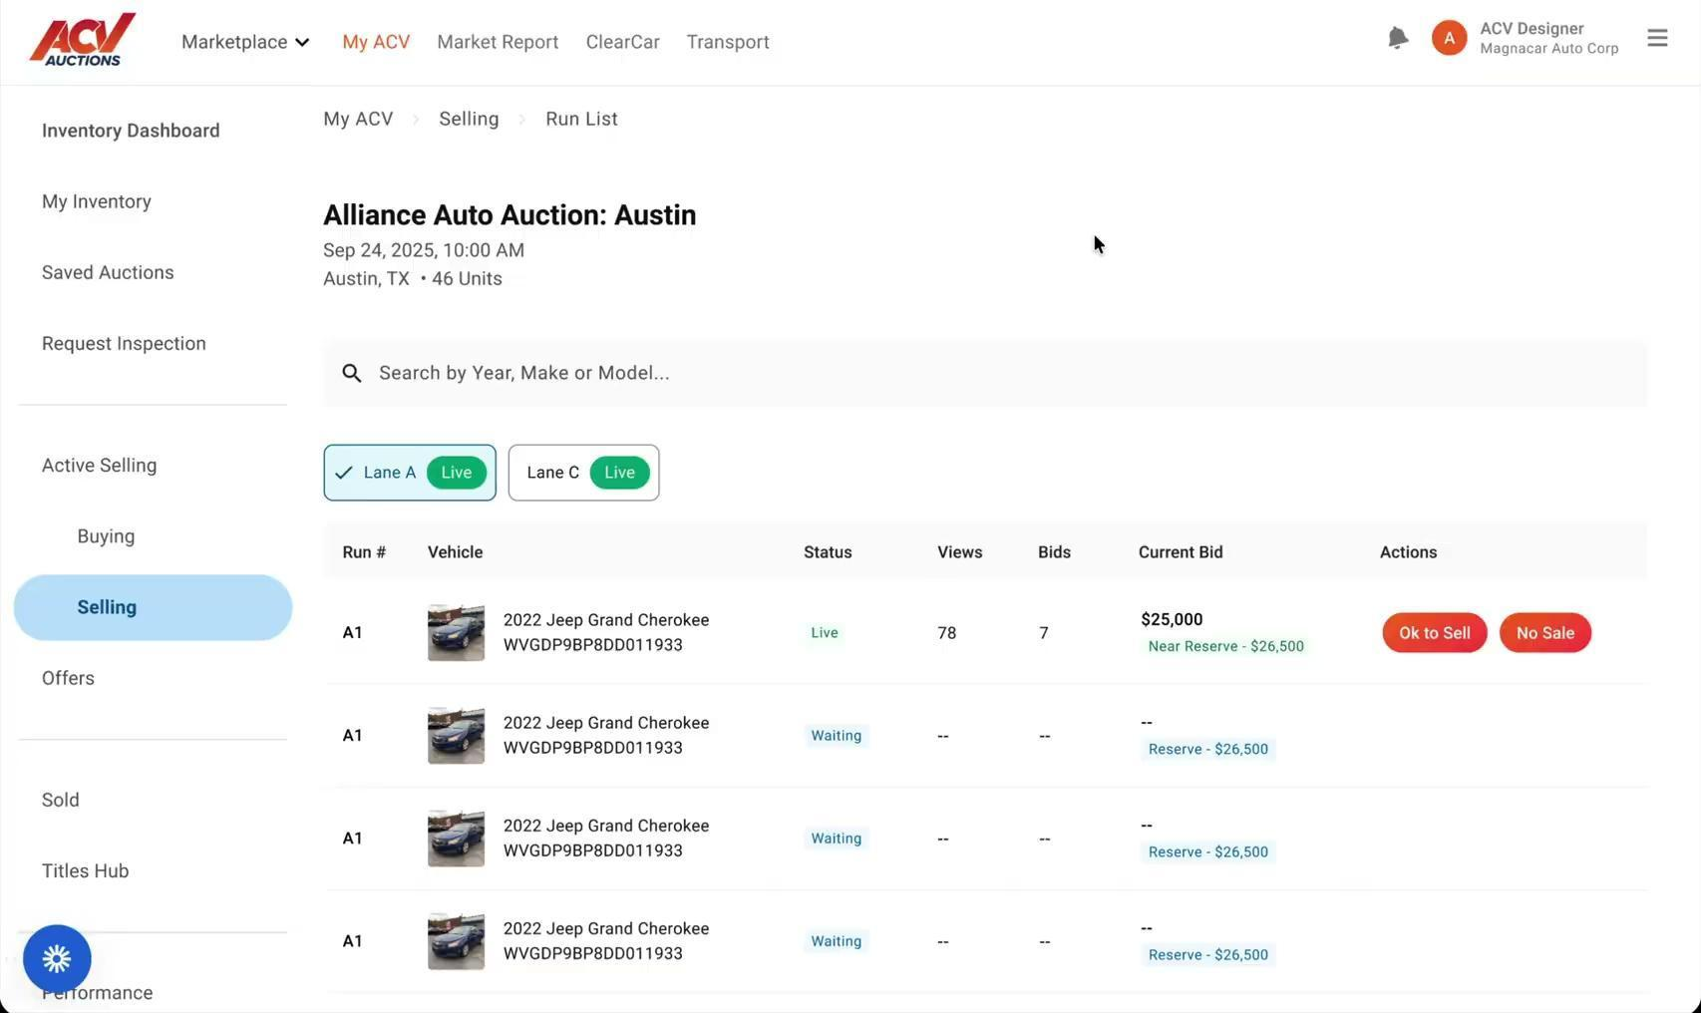Click the Near Reserve - $26,500 tag
Screen dimensions: 1701x1013
1225,646
